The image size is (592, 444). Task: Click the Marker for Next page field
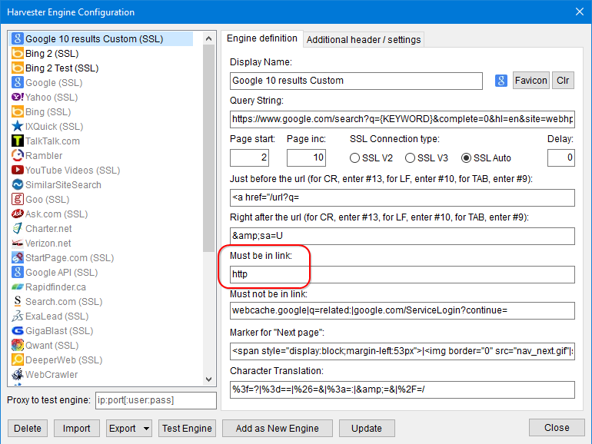coord(402,351)
